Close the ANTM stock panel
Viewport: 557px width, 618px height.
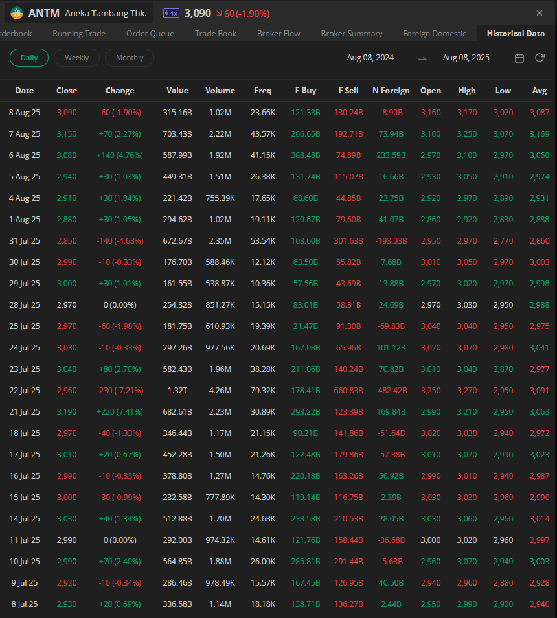click(540, 13)
